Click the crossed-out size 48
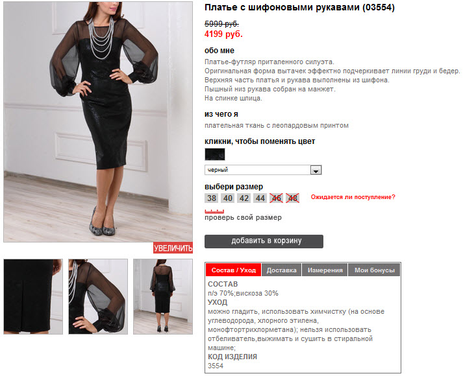The width and height of the screenshot is (463, 378). (x=293, y=198)
